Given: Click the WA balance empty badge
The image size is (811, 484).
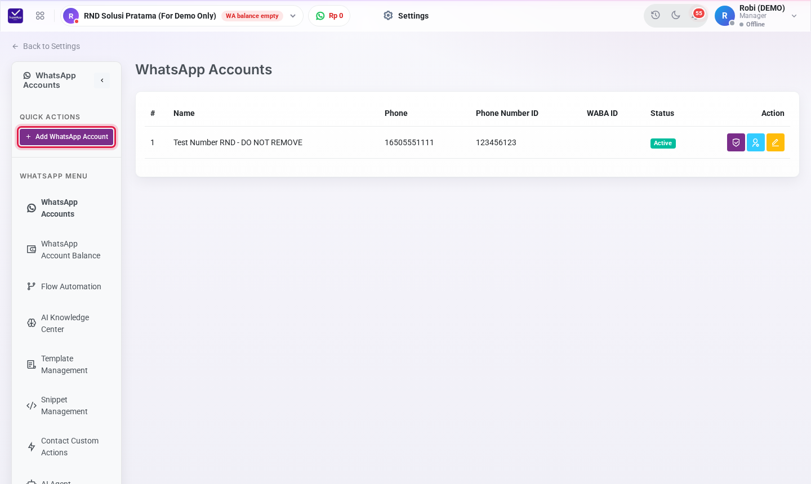Looking at the screenshot, I should [x=252, y=16].
